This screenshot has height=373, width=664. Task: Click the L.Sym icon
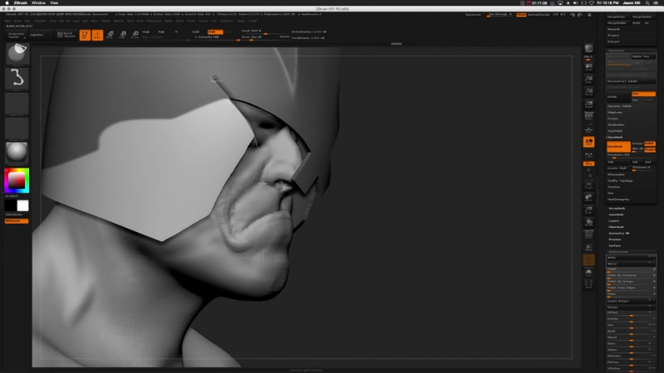588,156
